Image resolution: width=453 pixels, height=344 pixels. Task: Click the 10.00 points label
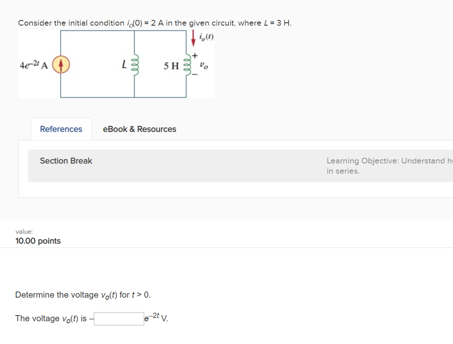[38, 241]
